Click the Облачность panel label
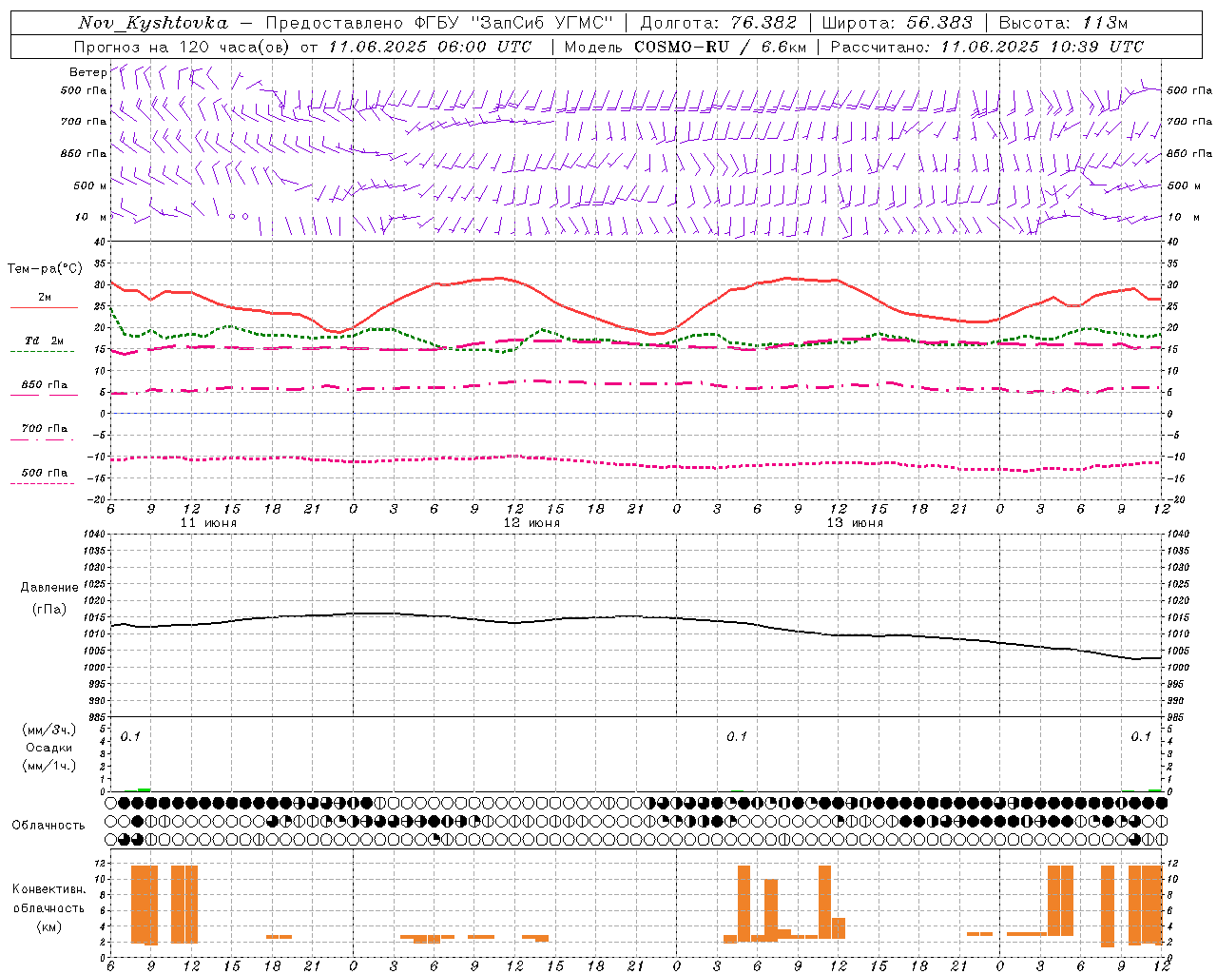Image resolution: width=1217 pixels, height=974 pixels. coord(48,825)
